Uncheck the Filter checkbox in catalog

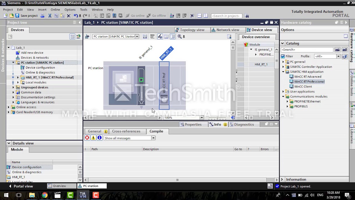(283, 56)
